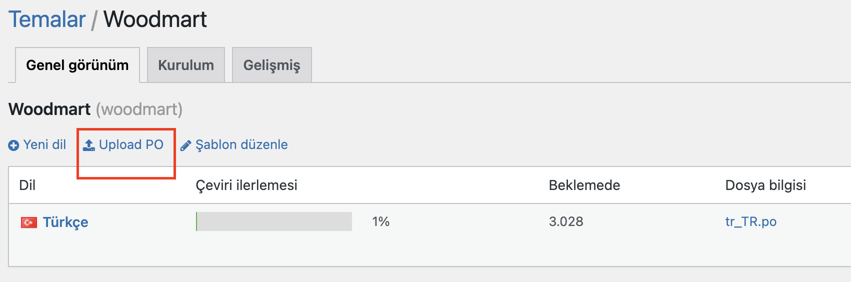Open Şablon düzenle link
This screenshot has width=851, height=282.
click(x=241, y=144)
